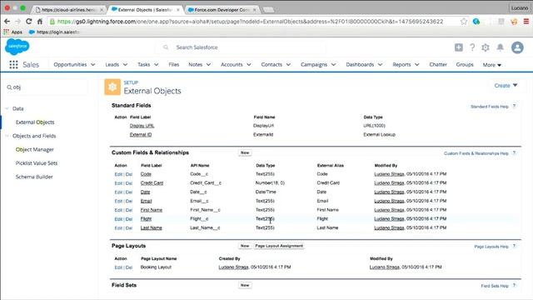Screen dimensions: 533x300
Task: Click New in Custom Fields & Relationships
Action: click(245, 152)
